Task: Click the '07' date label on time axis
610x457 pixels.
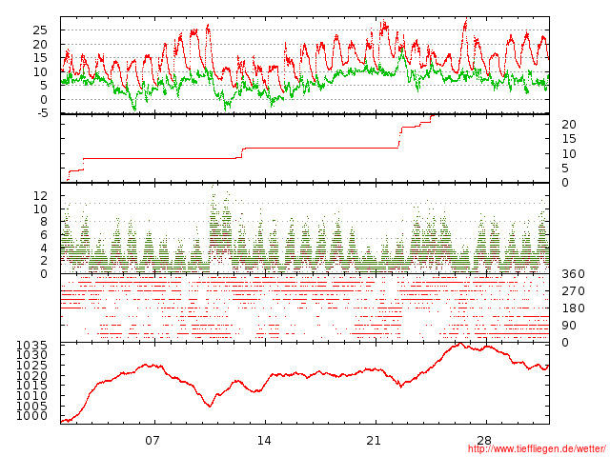Action: [152, 441]
